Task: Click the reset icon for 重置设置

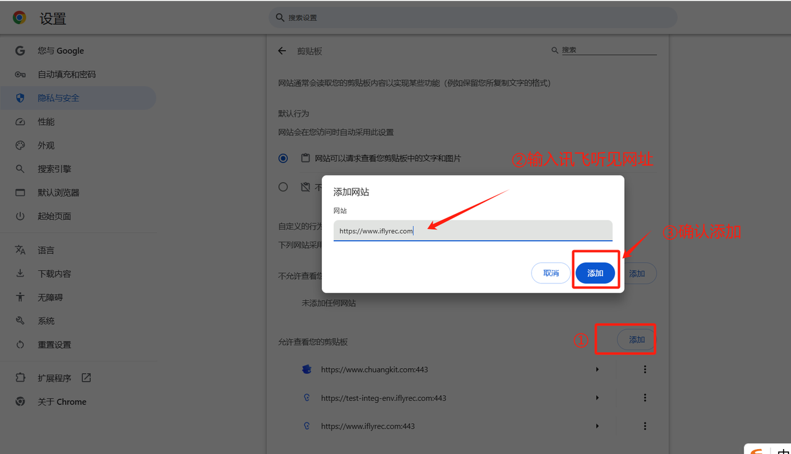Action: pos(20,345)
